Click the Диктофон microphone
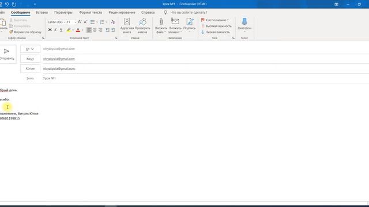 244,25
